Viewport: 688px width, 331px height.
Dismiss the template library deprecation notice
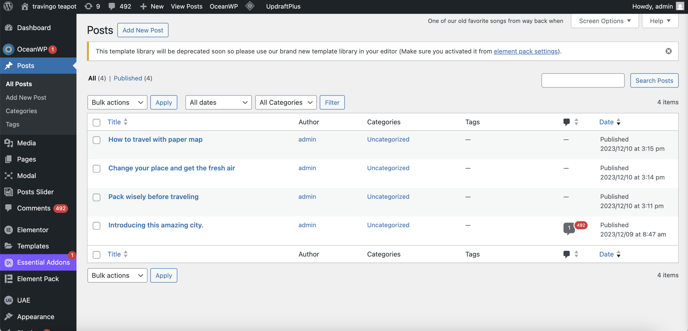coord(668,51)
